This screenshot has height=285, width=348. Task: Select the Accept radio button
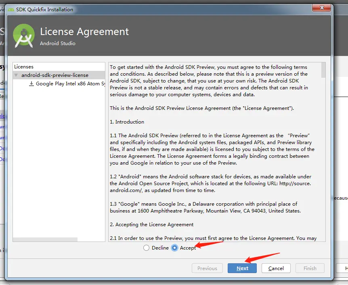175,248
